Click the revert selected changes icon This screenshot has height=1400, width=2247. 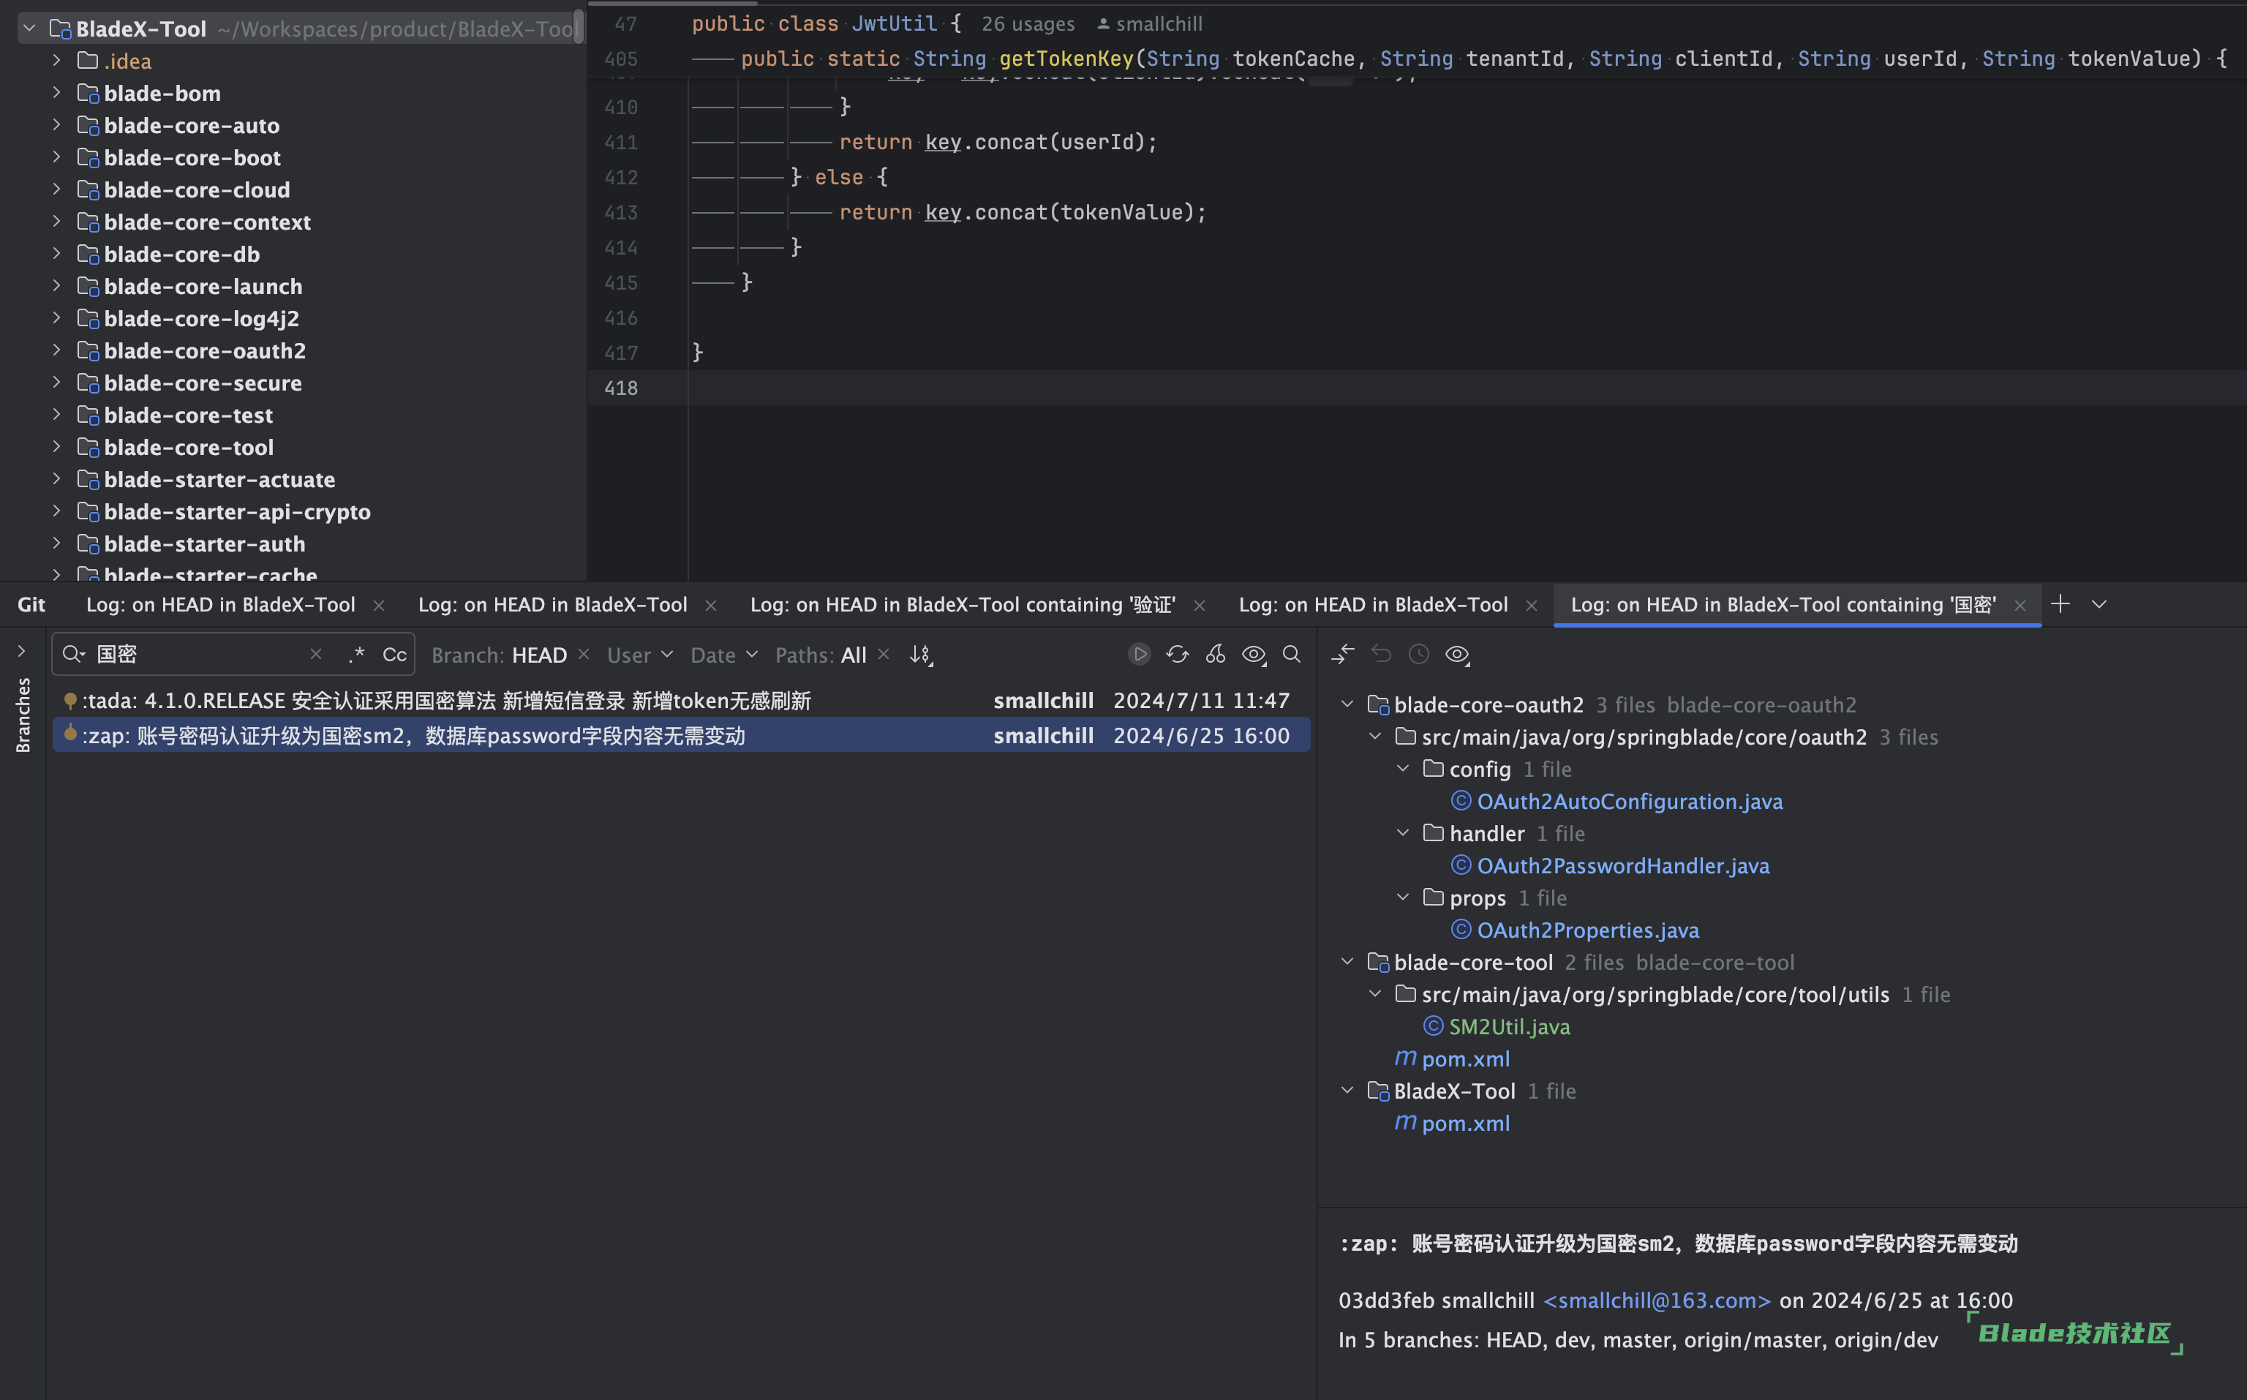point(1382,655)
